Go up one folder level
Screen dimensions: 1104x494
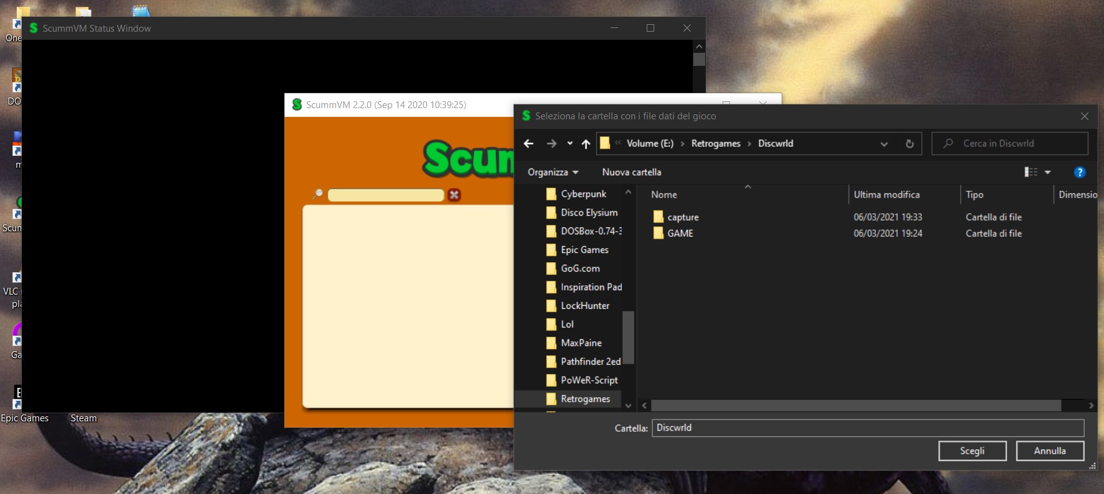point(586,144)
